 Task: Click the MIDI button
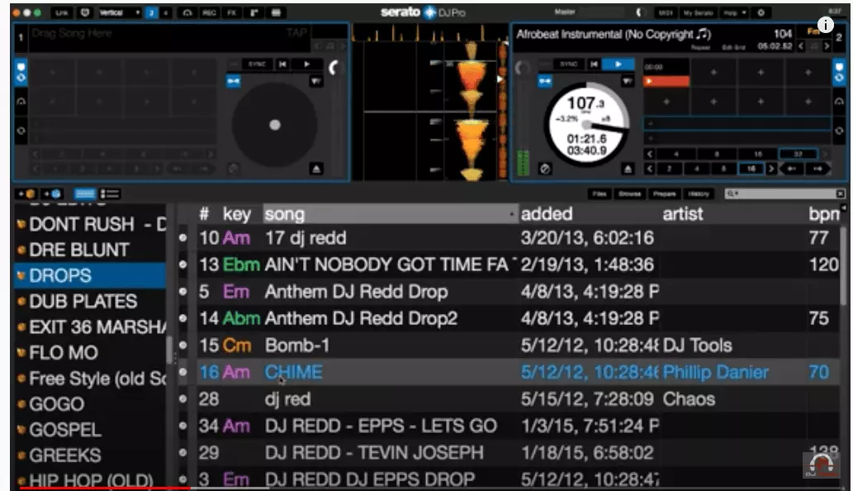[666, 13]
